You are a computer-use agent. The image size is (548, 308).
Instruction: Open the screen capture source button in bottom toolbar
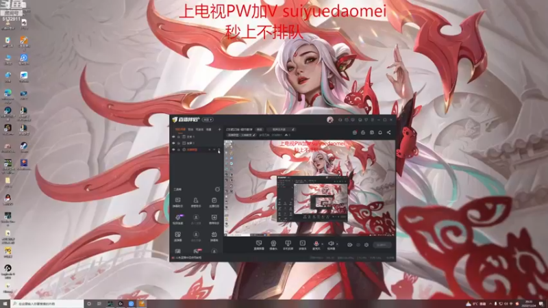259,245
